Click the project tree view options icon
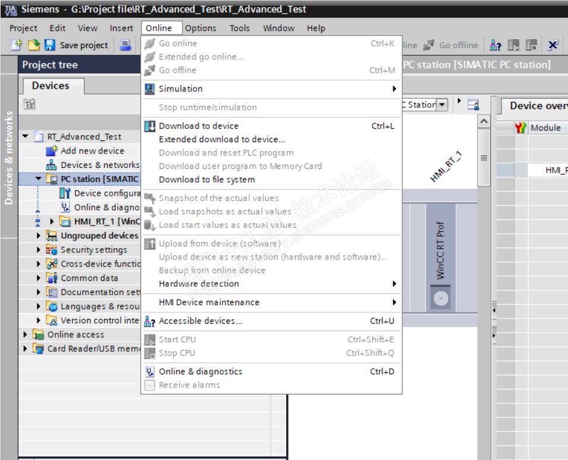 point(30,104)
